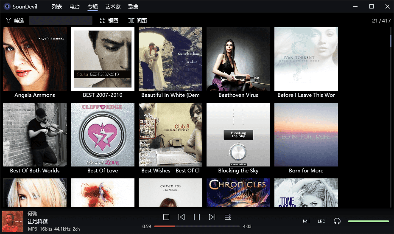Screen dimensions: 394x234
Task: Click the song title 让她降落
Action: tap(38, 221)
